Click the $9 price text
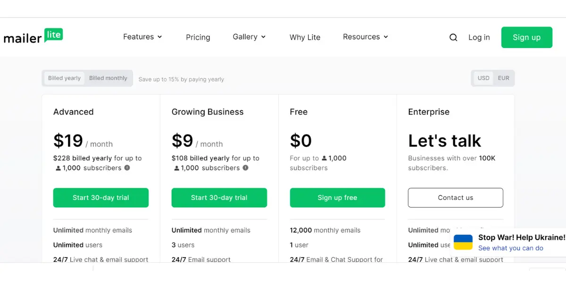Screen dimensions: 566x283 tap(183, 141)
